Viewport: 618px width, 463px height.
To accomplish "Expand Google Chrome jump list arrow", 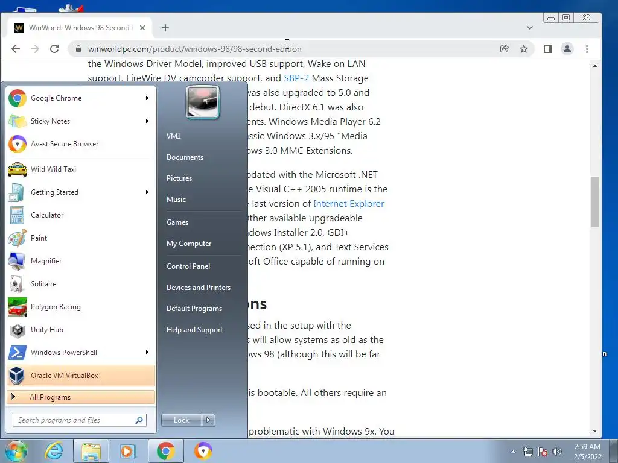I will tap(147, 98).
